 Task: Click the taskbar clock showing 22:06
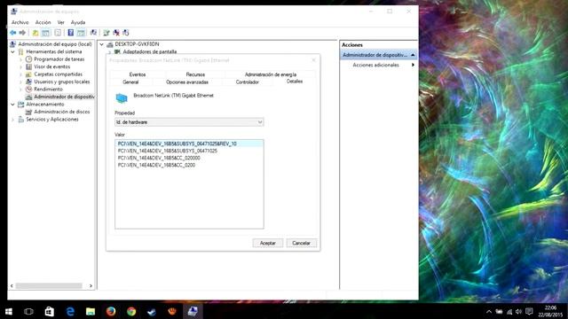[550, 311]
